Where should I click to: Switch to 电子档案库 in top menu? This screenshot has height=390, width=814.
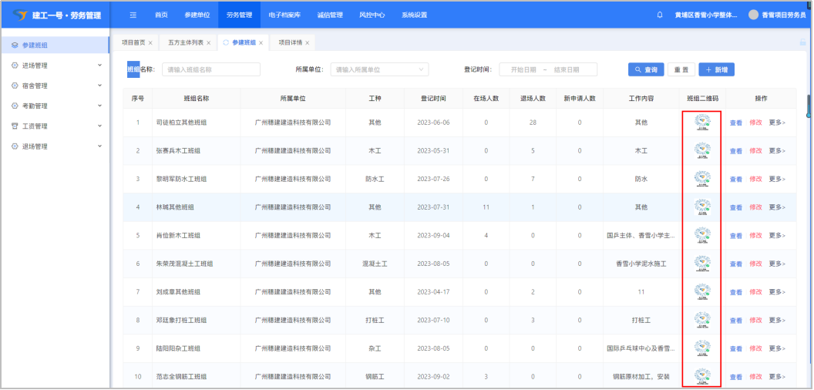coord(284,15)
